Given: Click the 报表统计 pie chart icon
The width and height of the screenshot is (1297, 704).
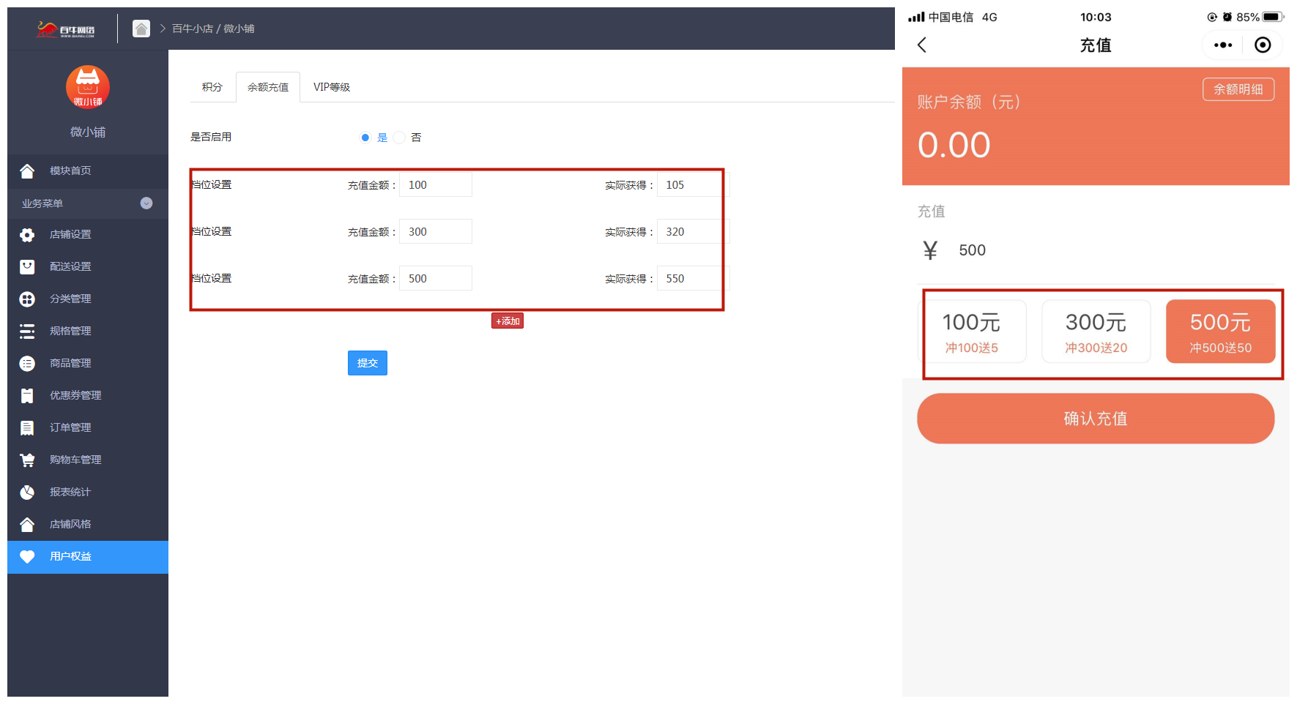Looking at the screenshot, I should coord(27,492).
